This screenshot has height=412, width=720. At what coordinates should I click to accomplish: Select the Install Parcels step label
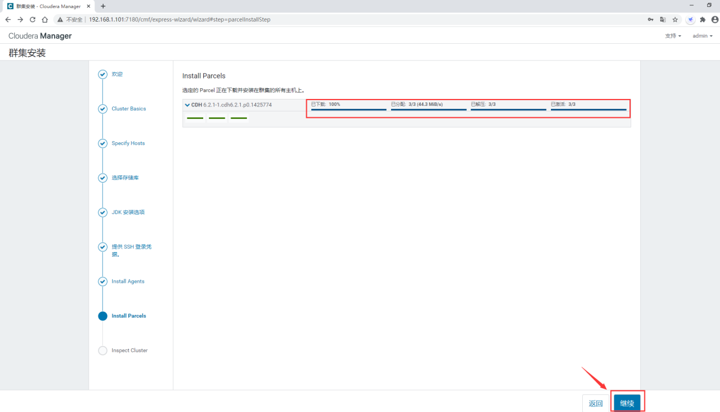pos(129,316)
